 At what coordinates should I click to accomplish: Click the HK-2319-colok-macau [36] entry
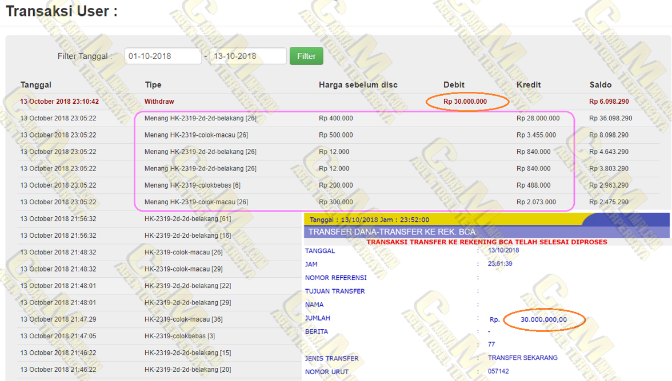pyautogui.click(x=183, y=319)
